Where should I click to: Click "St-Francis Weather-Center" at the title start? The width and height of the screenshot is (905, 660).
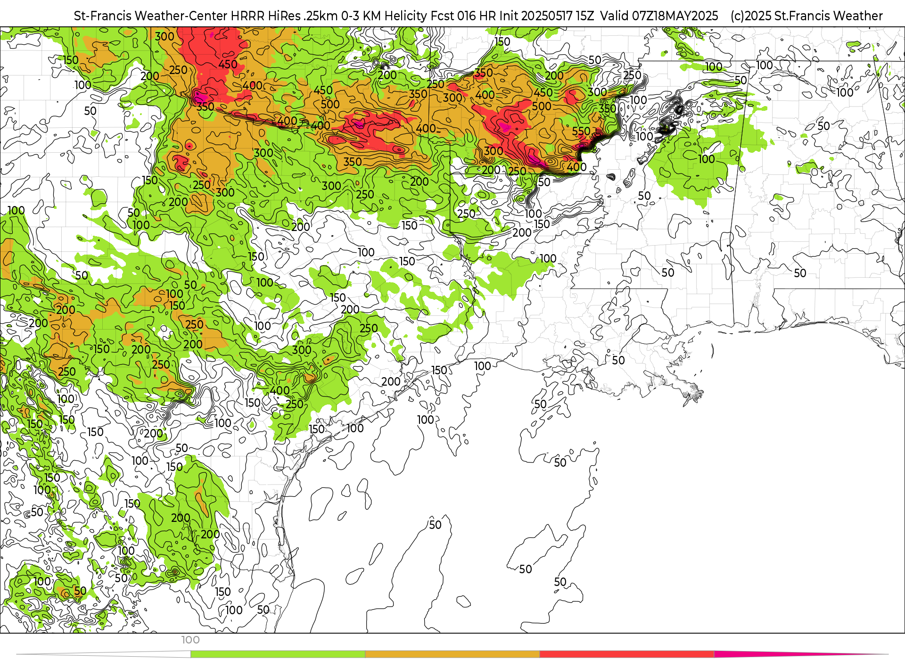click(x=150, y=16)
